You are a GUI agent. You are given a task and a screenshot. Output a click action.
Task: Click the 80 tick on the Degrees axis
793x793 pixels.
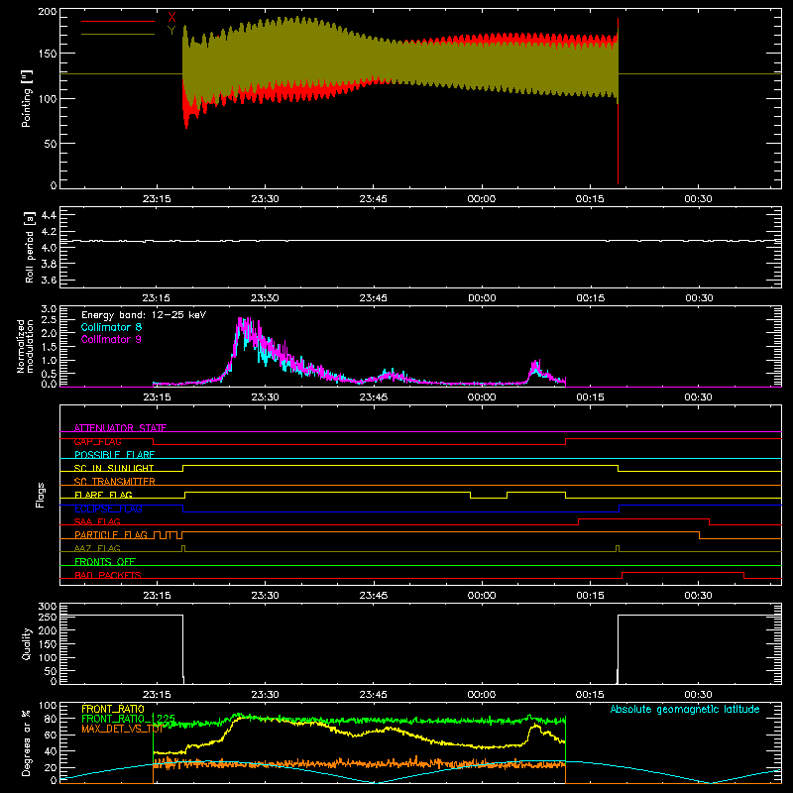[x=52, y=719]
